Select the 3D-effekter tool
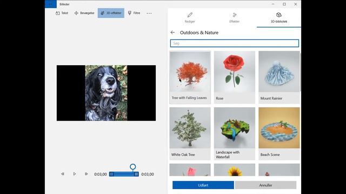The height and width of the screenshot is (194, 346). coord(111,13)
